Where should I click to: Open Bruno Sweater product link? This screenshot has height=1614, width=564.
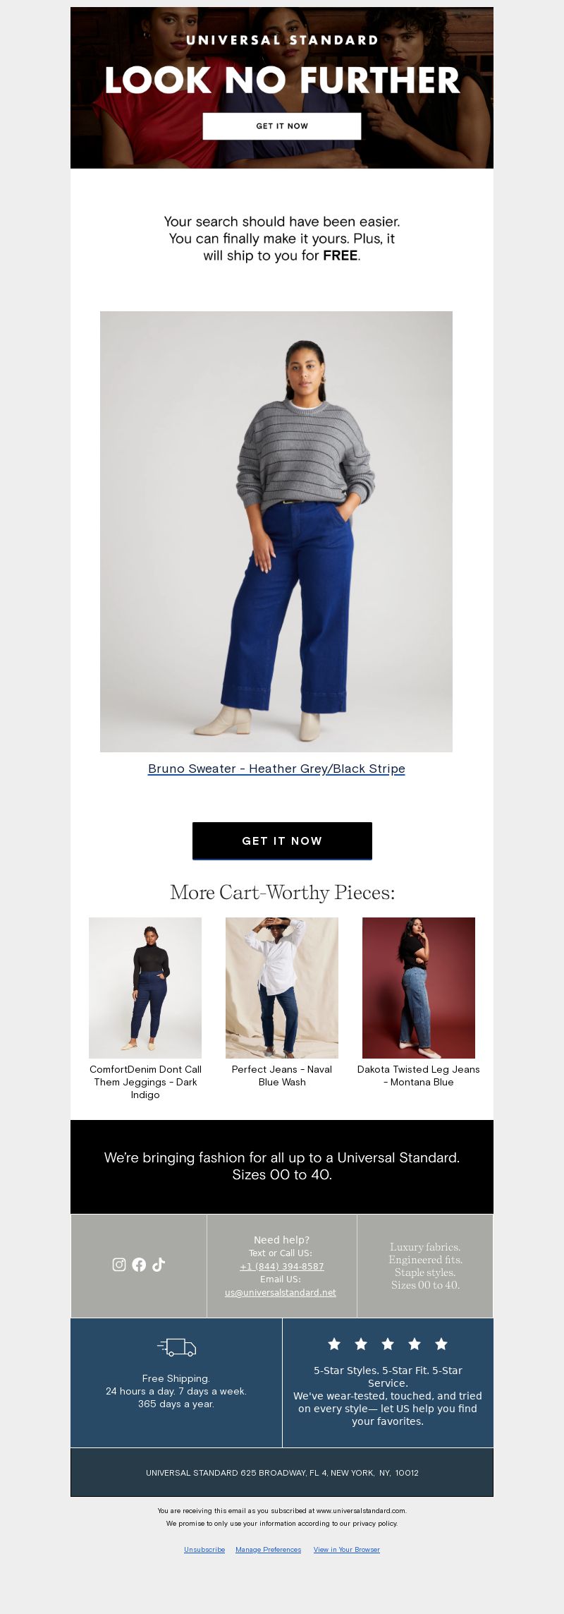click(x=276, y=769)
